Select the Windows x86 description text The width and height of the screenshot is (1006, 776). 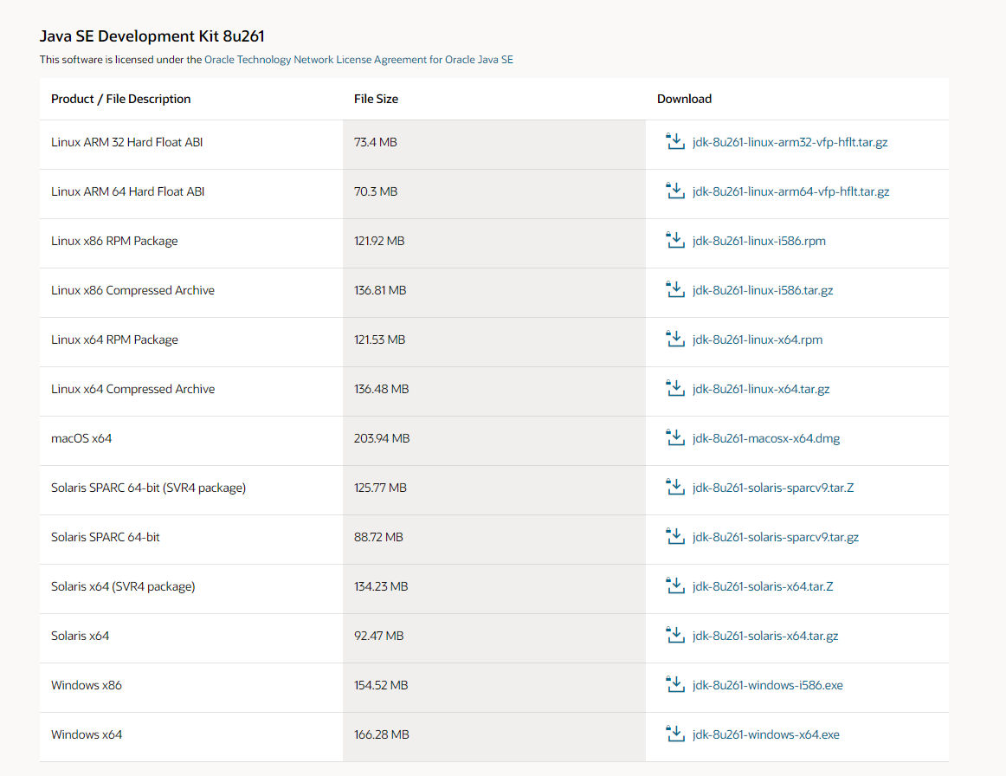(x=87, y=686)
